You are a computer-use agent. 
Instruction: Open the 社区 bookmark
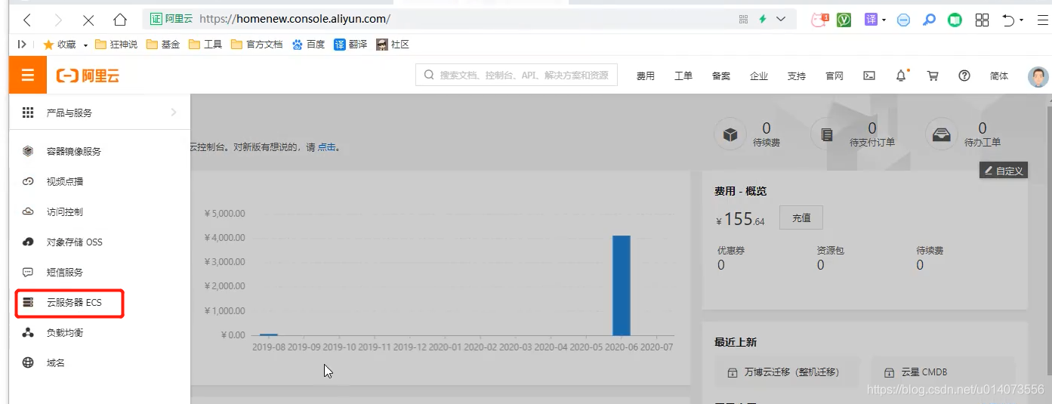tap(393, 45)
